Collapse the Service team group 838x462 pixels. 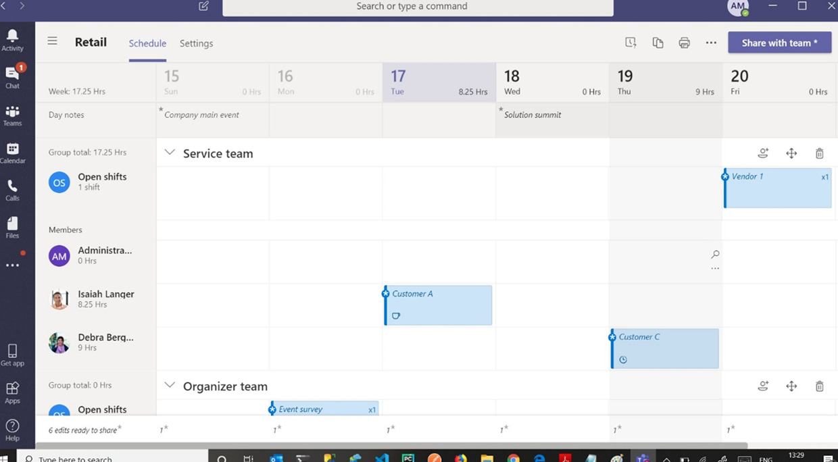pyautogui.click(x=170, y=153)
